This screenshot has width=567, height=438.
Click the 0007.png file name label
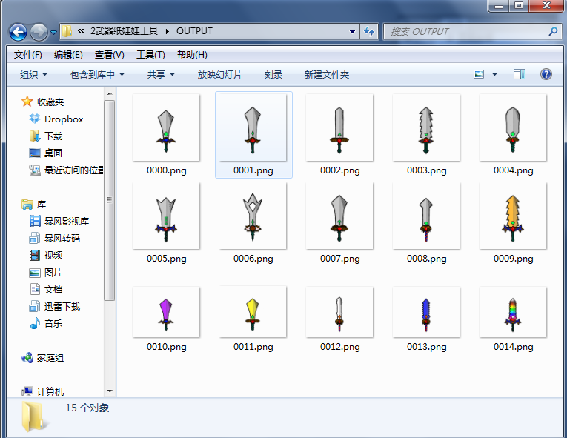coord(340,259)
